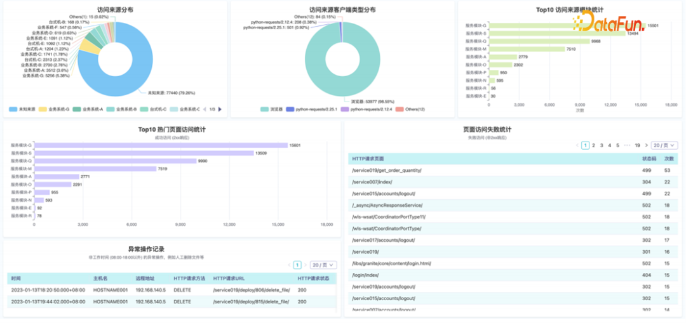Click the 次数 column header
Viewport: 686px width, 323px height.
pyautogui.click(x=668, y=159)
